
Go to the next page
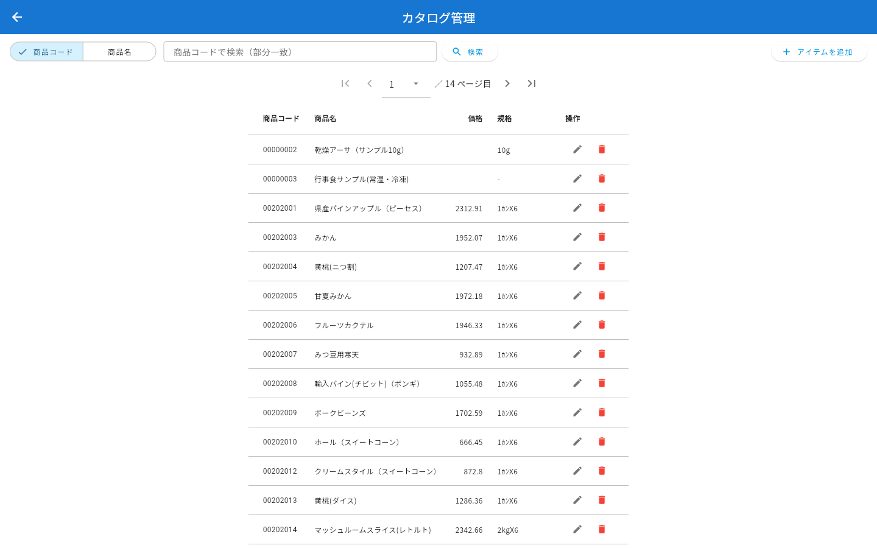(x=507, y=83)
